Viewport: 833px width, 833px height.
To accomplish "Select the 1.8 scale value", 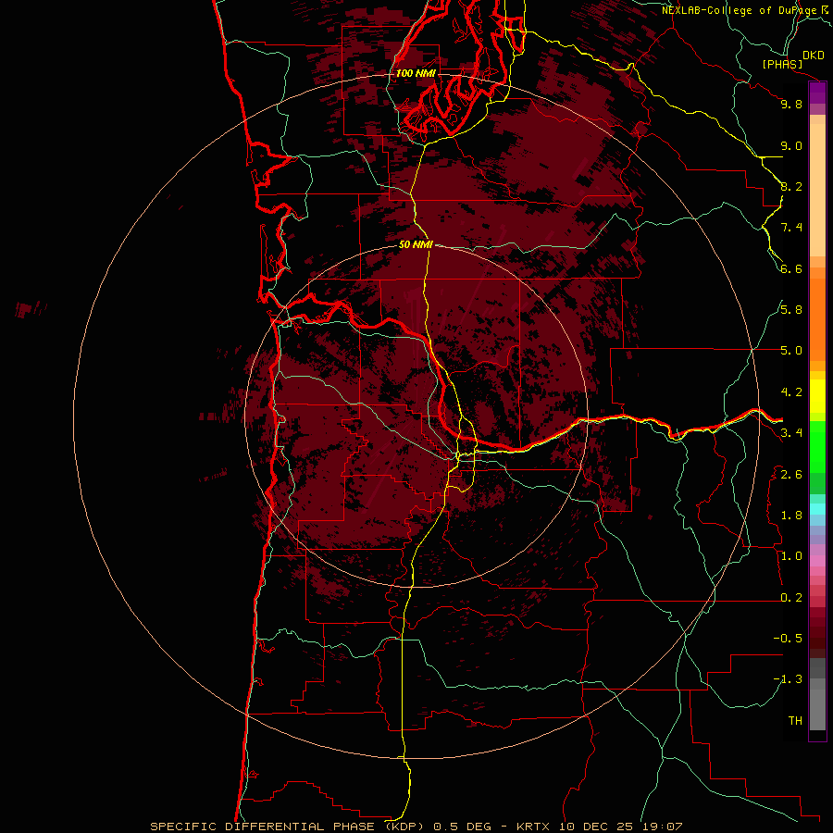I will [x=791, y=516].
